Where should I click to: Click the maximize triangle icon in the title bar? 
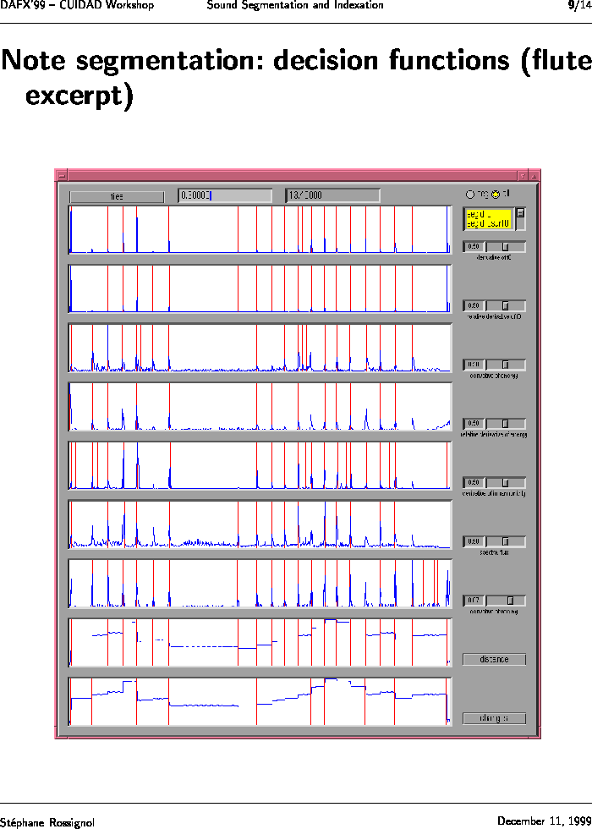(534, 175)
